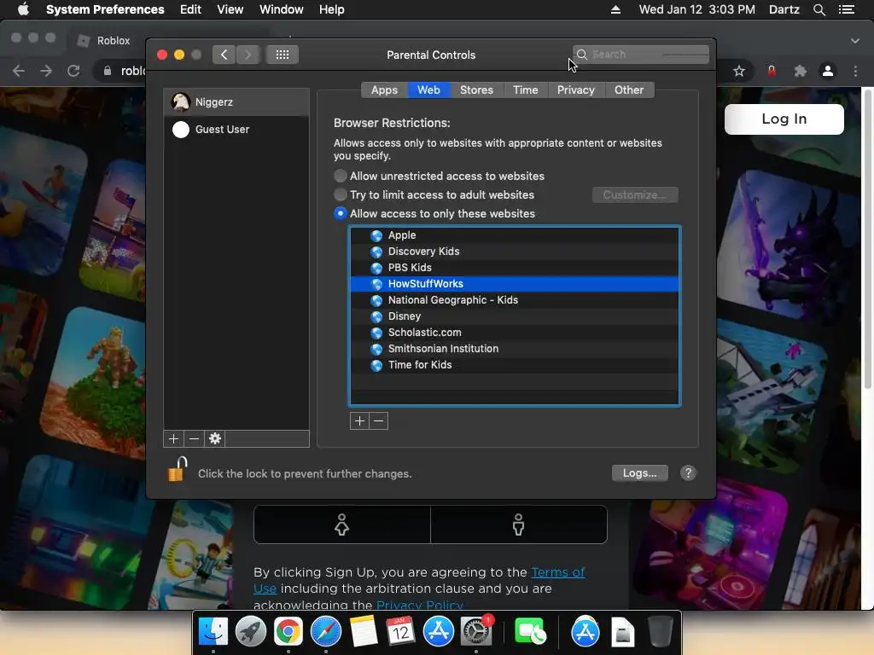This screenshot has width=874, height=655.
Task: Open Trash in the Dock
Action: click(661, 632)
